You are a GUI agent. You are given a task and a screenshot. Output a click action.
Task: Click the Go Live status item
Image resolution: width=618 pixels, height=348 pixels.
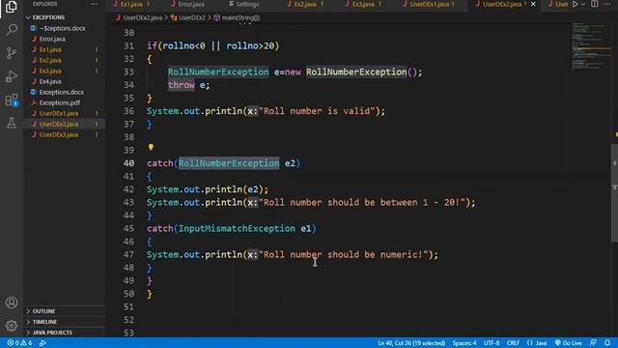569,343
